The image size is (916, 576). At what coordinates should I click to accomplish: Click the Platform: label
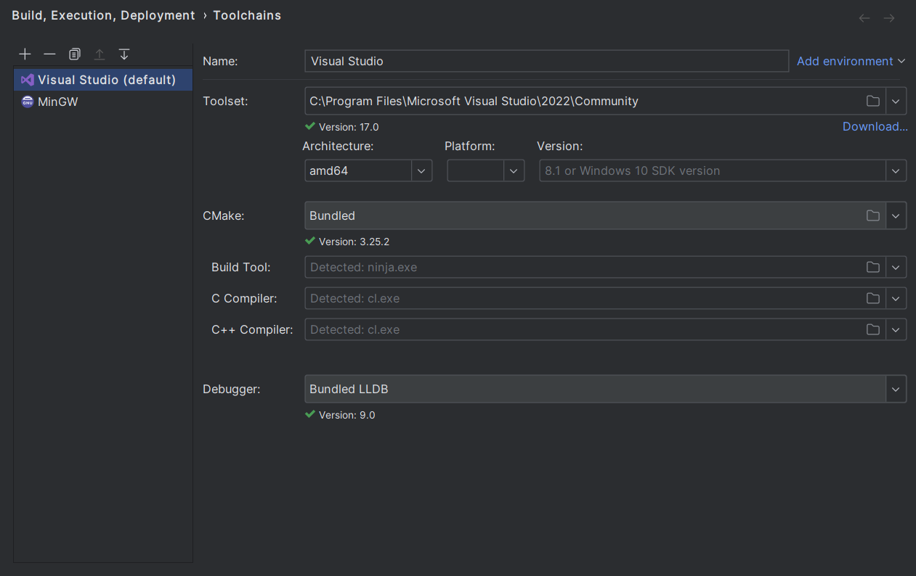470,147
